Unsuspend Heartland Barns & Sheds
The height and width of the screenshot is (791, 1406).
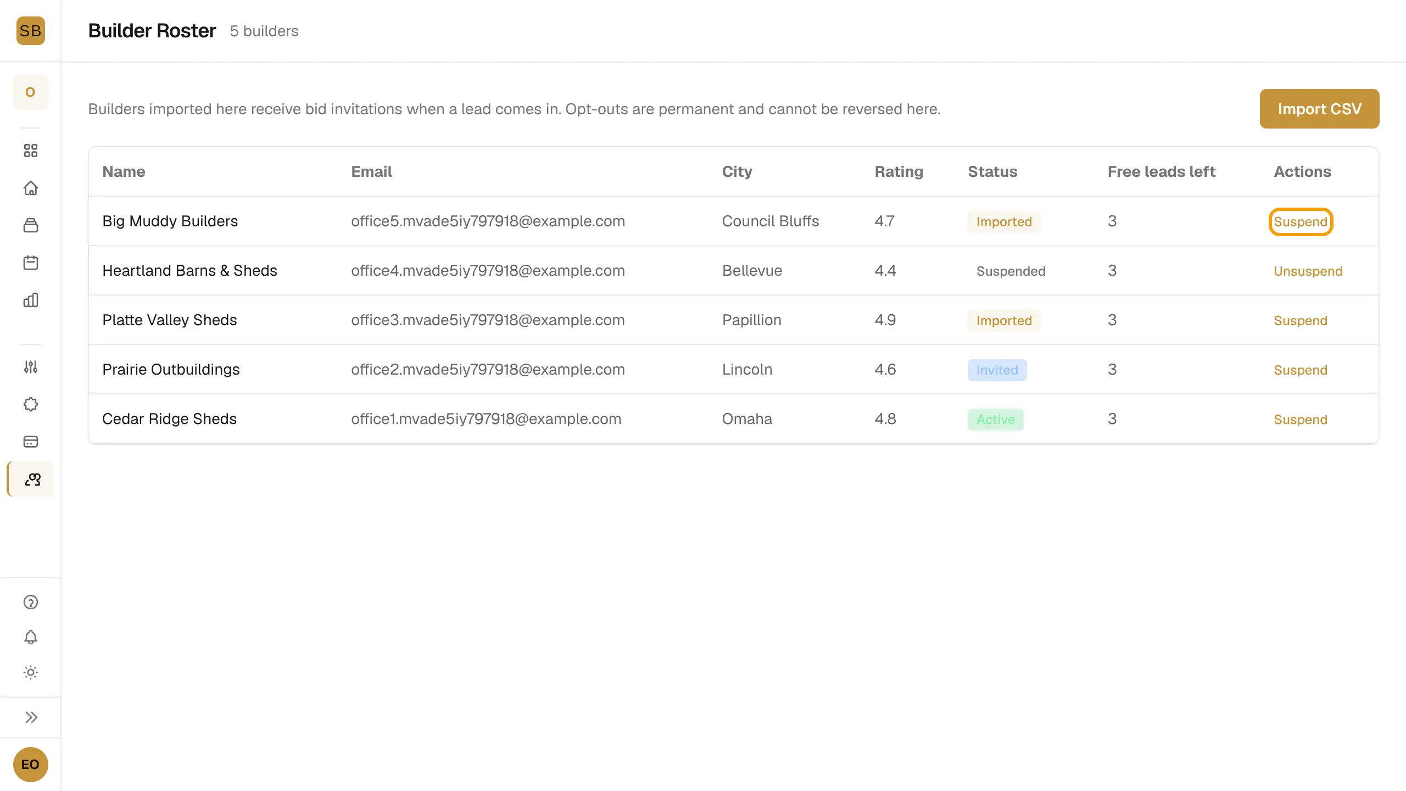pos(1308,271)
